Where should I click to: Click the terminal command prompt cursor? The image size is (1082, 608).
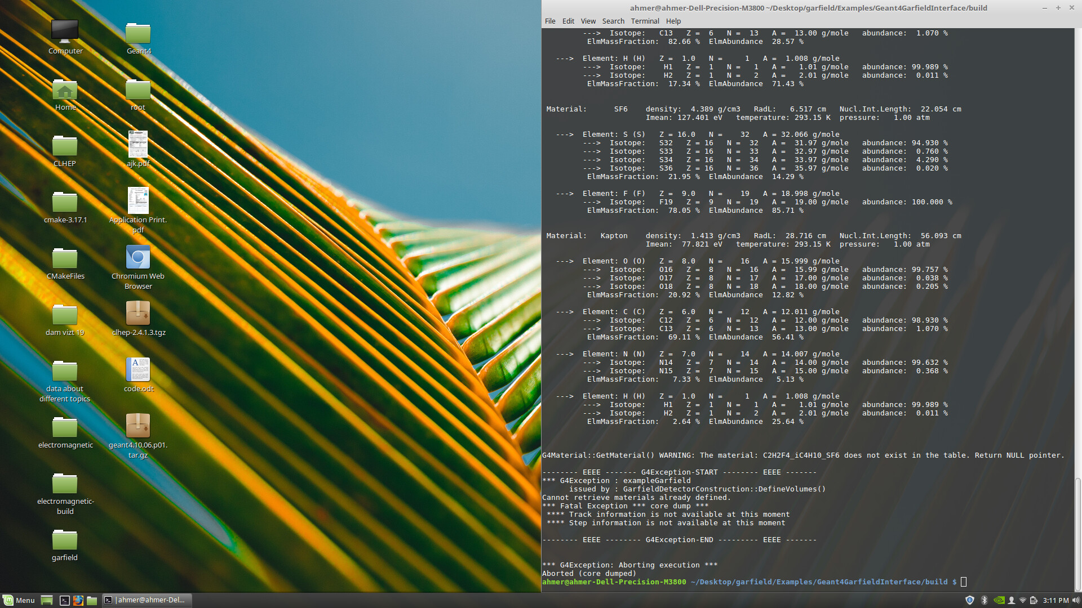tap(964, 582)
